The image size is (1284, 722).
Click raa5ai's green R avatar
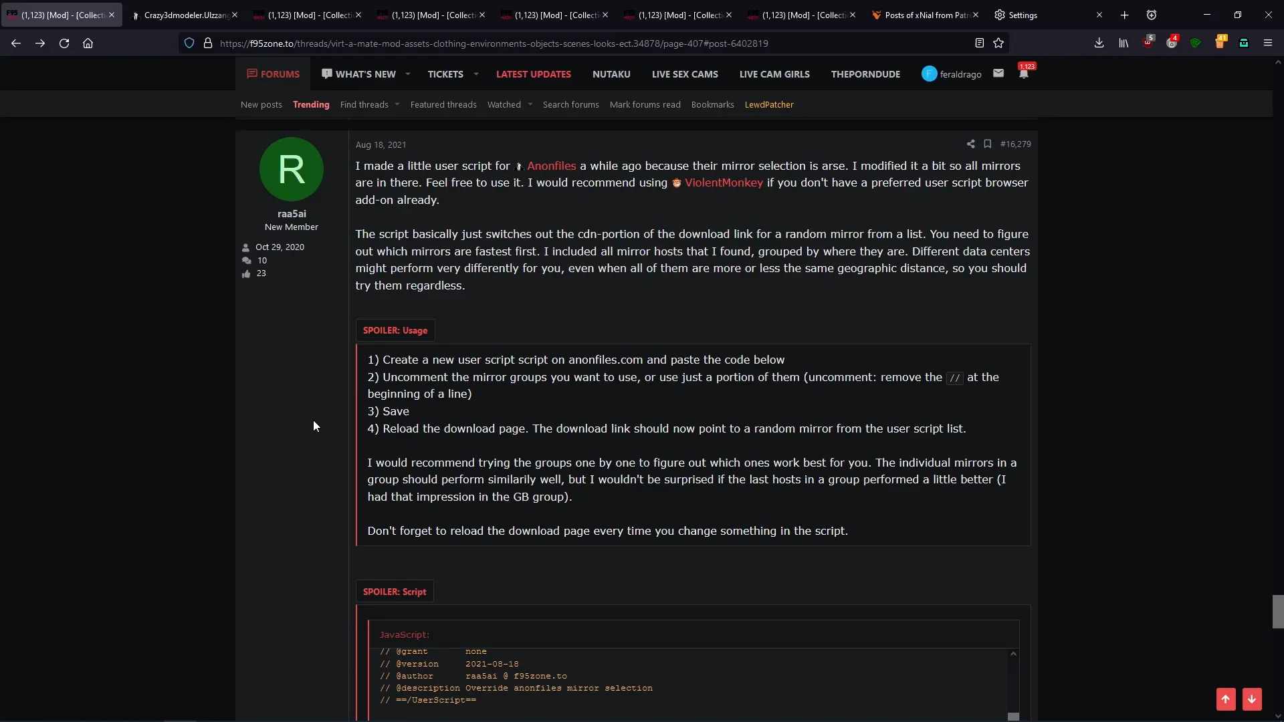(292, 169)
